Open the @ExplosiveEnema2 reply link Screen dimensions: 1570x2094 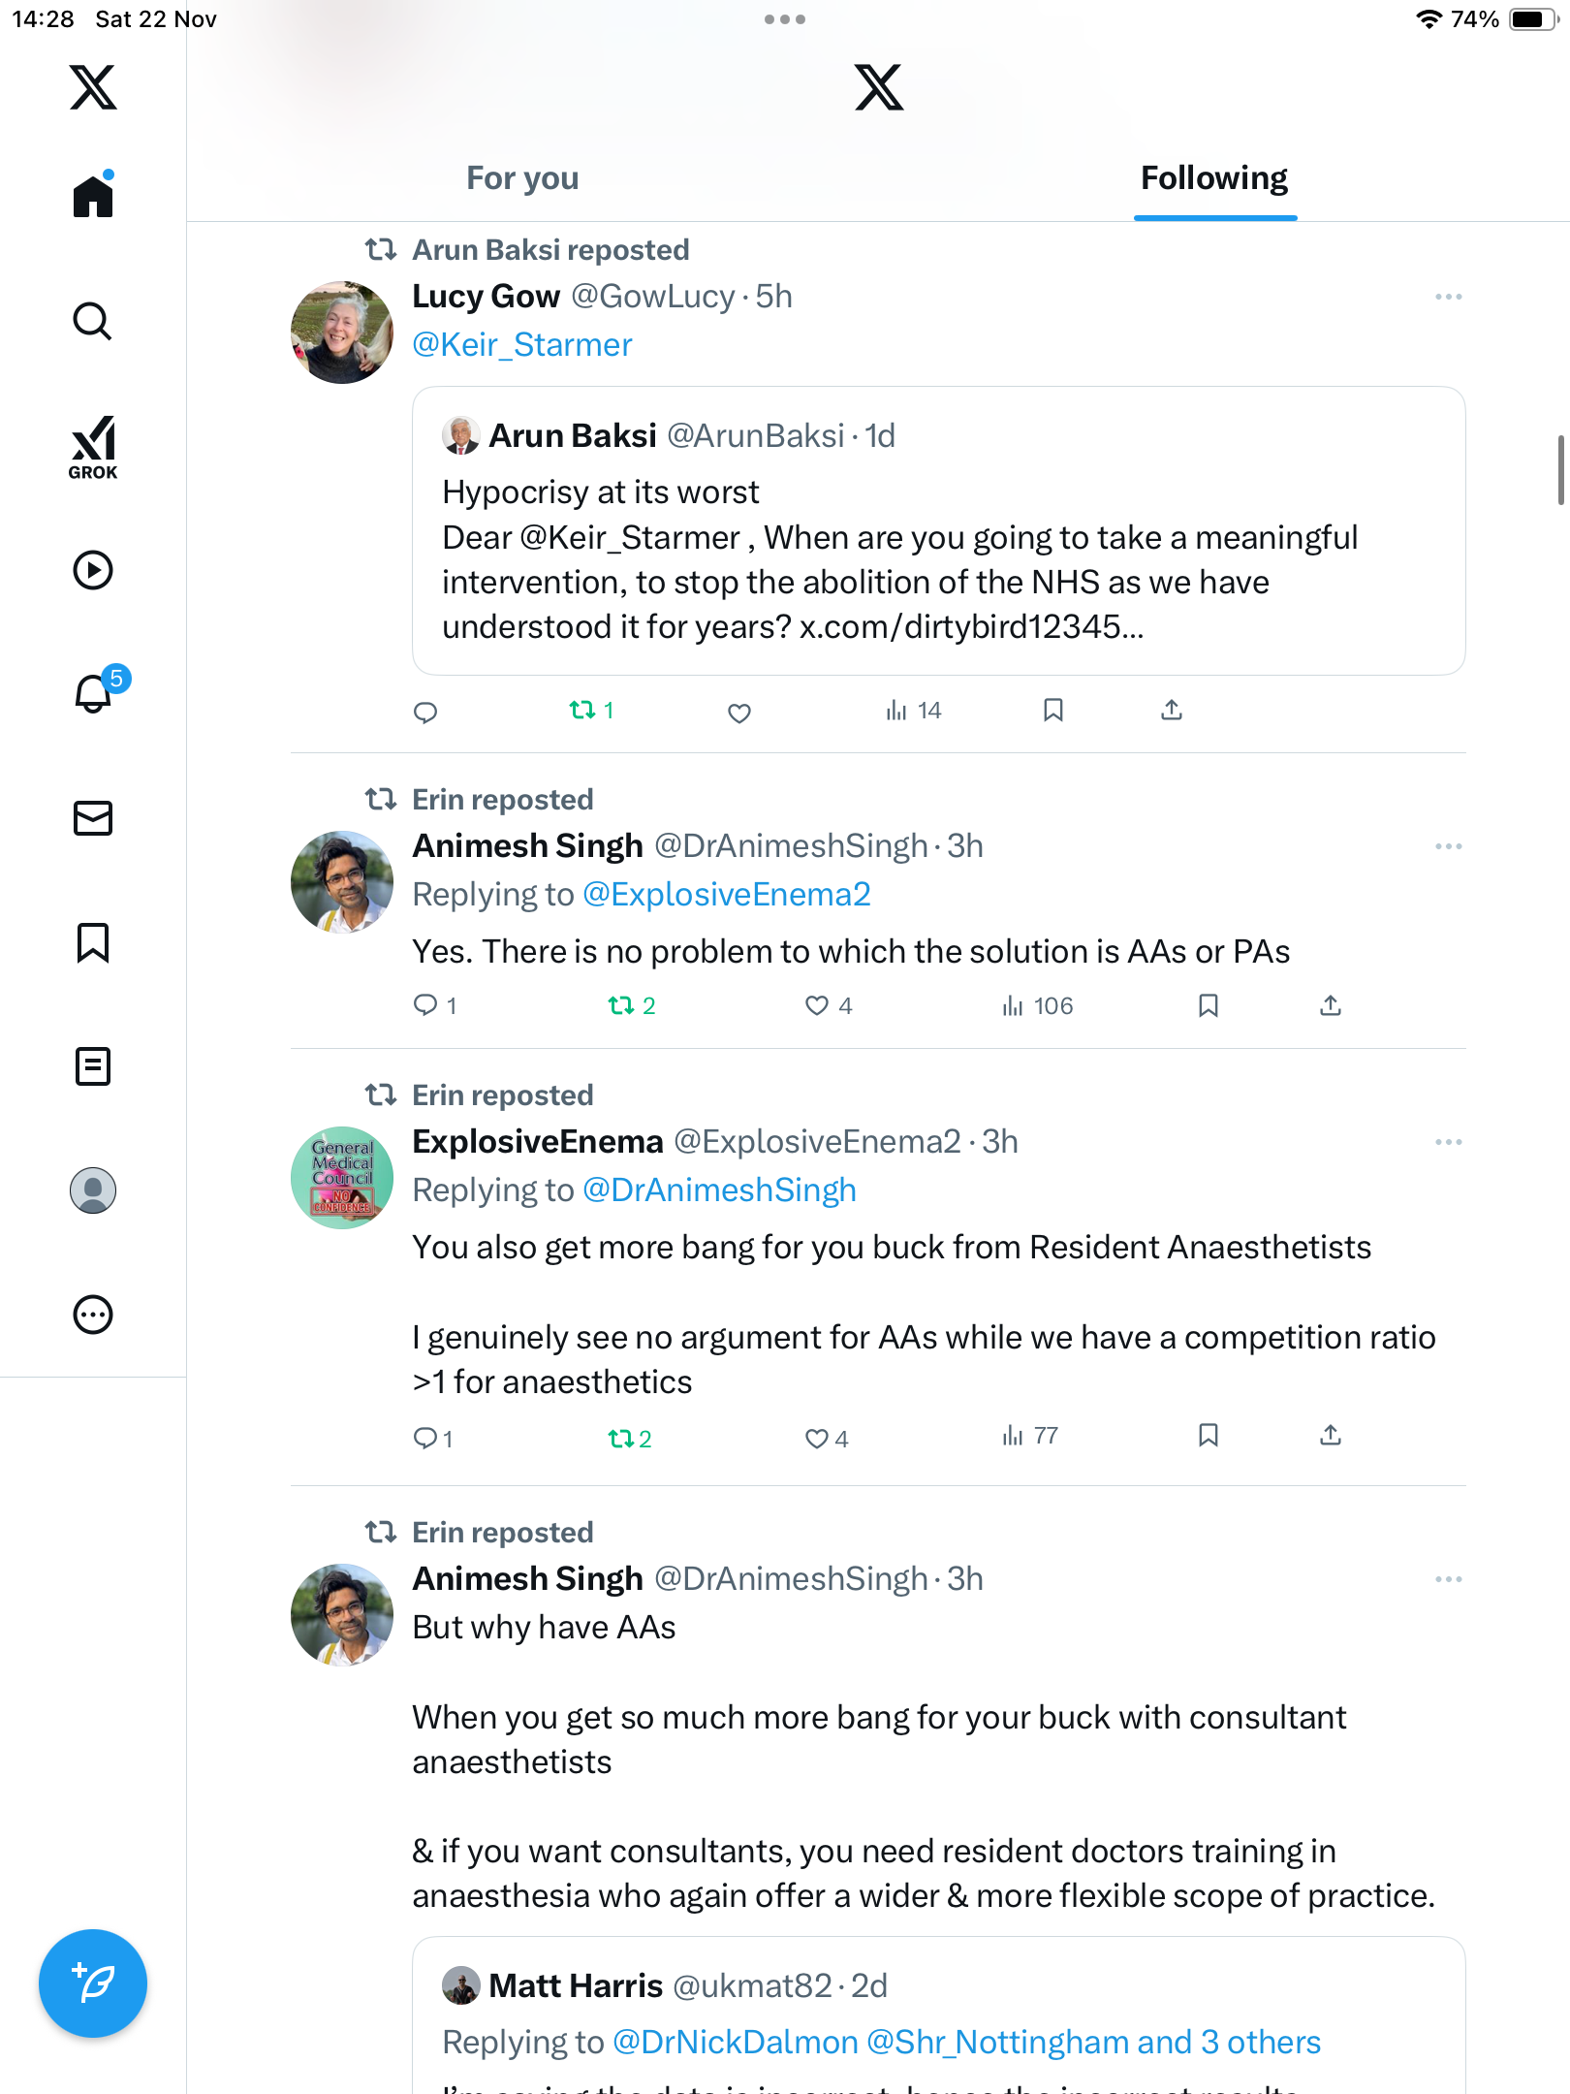(x=726, y=894)
